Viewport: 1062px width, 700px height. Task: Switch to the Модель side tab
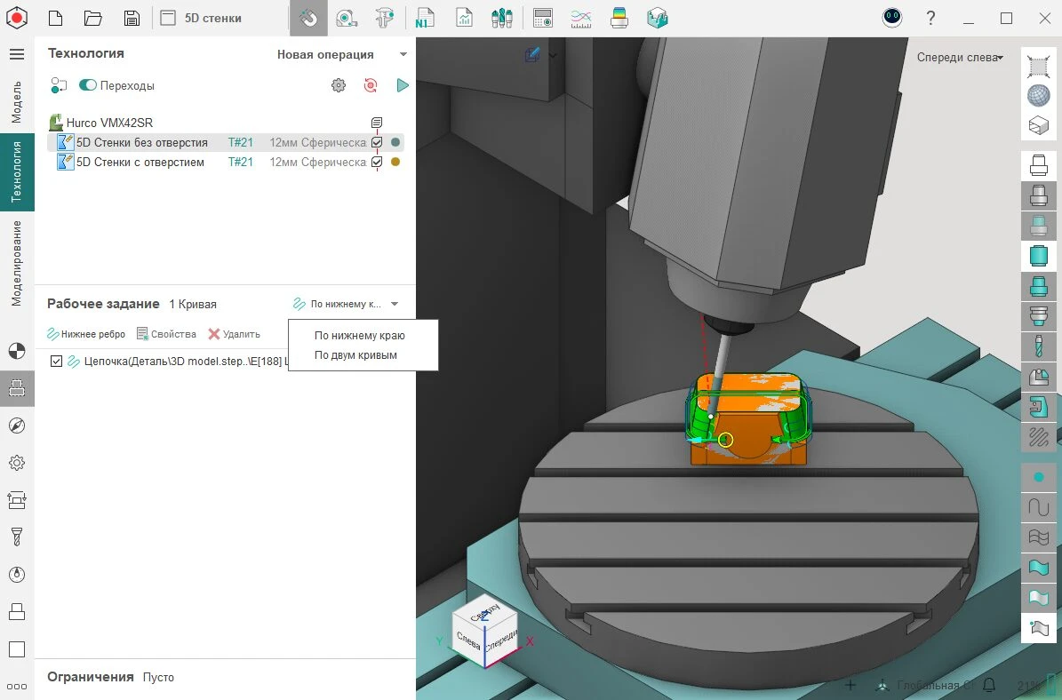click(x=16, y=101)
